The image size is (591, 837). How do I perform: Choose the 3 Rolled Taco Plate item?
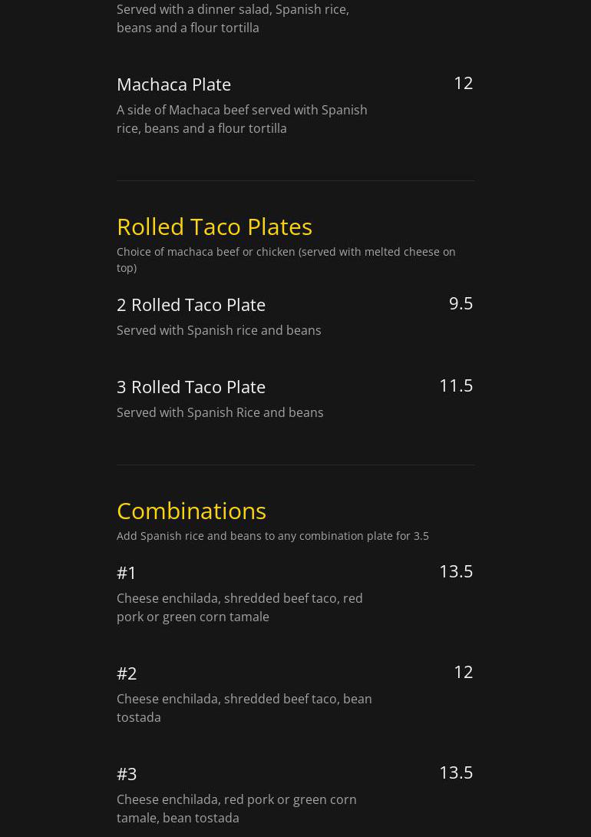coord(191,387)
